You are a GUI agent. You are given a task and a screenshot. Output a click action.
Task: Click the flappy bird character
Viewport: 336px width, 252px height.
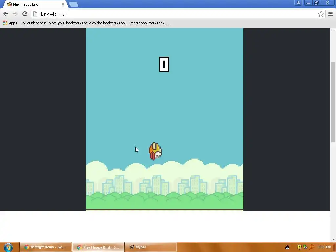coord(155,151)
